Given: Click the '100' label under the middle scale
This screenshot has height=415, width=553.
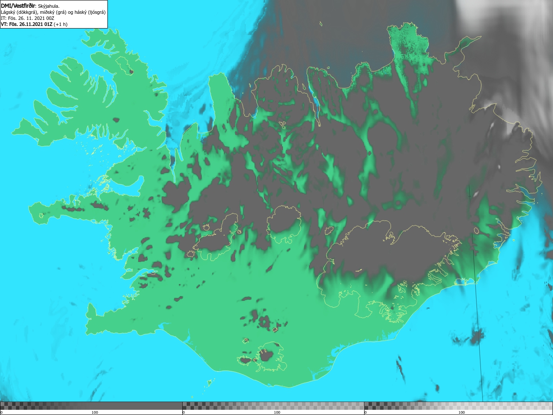Looking at the screenshot, I should 277,412.
